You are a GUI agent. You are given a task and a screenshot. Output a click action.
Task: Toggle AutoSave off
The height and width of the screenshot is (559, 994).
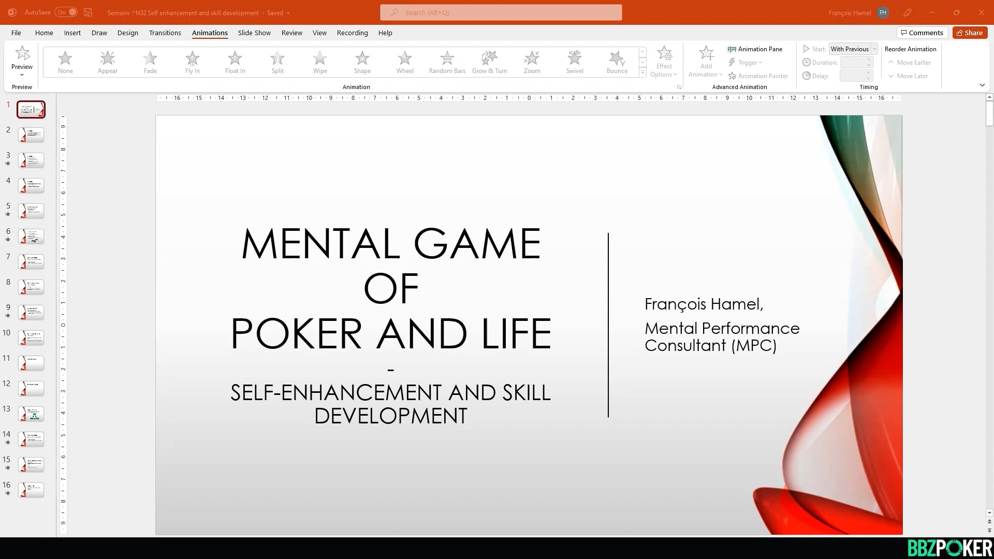65,12
